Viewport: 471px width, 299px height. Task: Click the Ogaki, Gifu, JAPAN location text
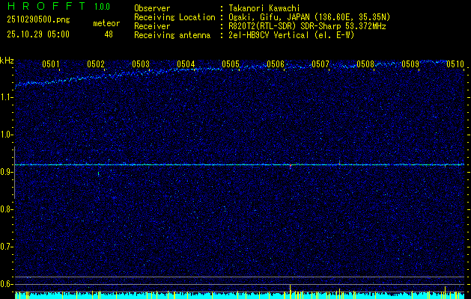tap(309, 17)
